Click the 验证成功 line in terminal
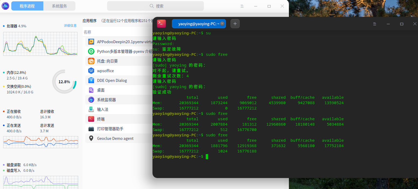 click(162, 92)
